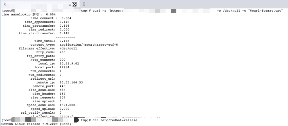Click the speed_download value 4524.000

tap(67, 105)
